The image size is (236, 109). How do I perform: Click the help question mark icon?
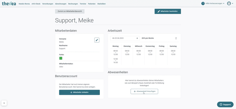[203, 3]
